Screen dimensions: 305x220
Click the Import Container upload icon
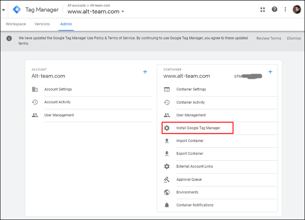click(167, 141)
